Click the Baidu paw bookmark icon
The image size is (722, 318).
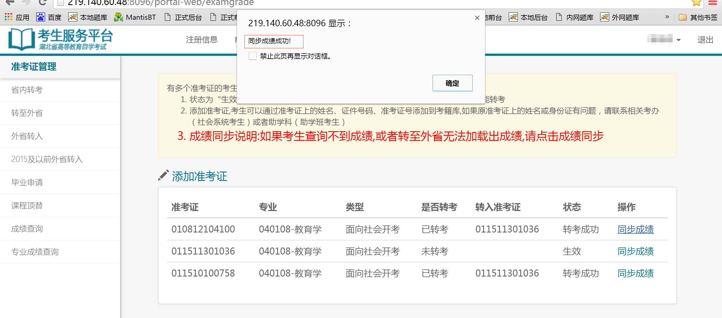pyautogui.click(x=40, y=17)
